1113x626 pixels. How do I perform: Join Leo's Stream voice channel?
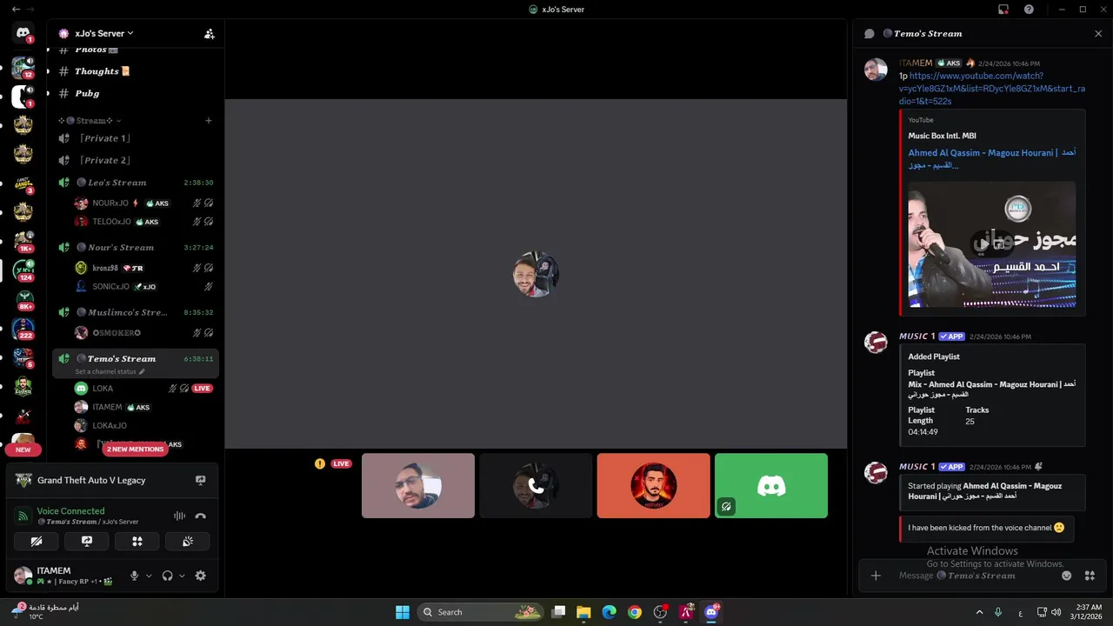coord(117,183)
